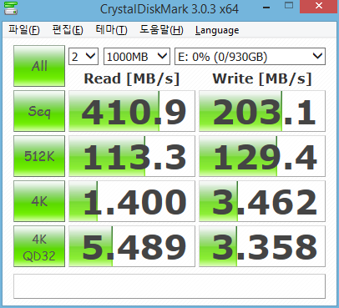Image resolution: width=339 pixels, height=308 pixels.
Task: Select the 4K QD32 read result 5.489
Action: point(132,246)
